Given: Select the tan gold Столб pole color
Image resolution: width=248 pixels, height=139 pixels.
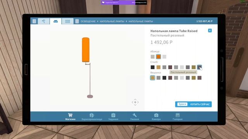Looking at the screenshot, I should click(x=158, y=67).
